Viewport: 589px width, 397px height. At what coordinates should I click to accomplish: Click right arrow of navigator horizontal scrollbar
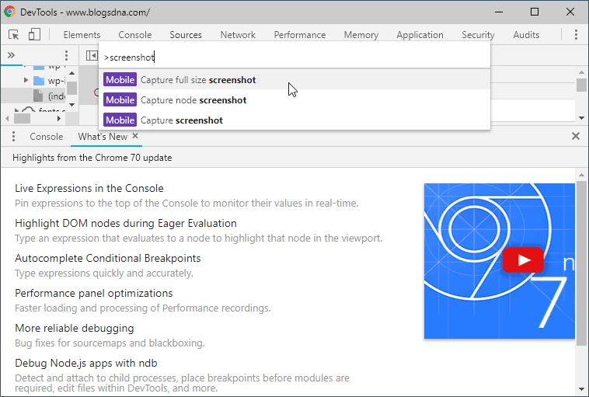pos(59,119)
